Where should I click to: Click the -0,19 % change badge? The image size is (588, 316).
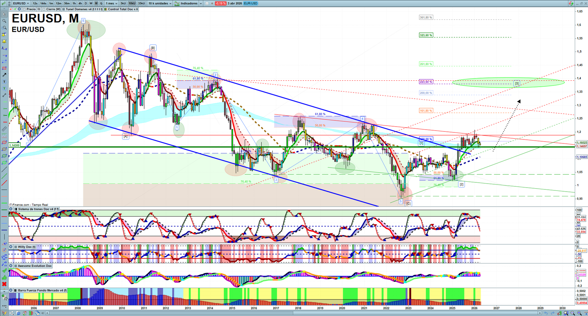(x=220, y=3)
